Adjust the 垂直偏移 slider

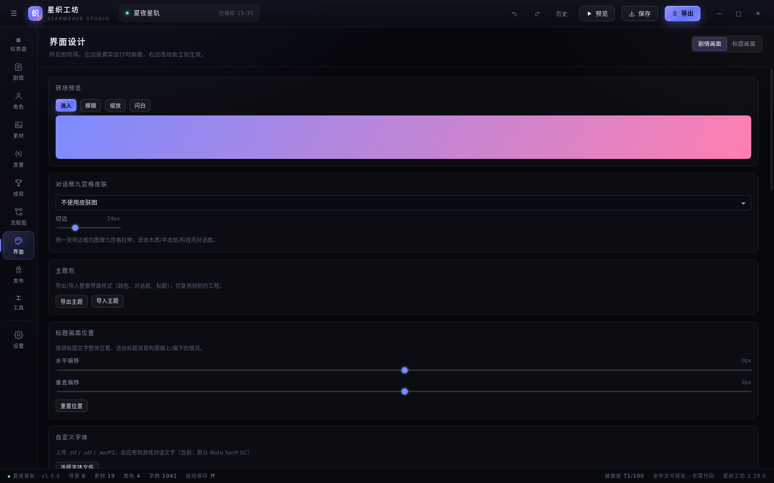404,391
